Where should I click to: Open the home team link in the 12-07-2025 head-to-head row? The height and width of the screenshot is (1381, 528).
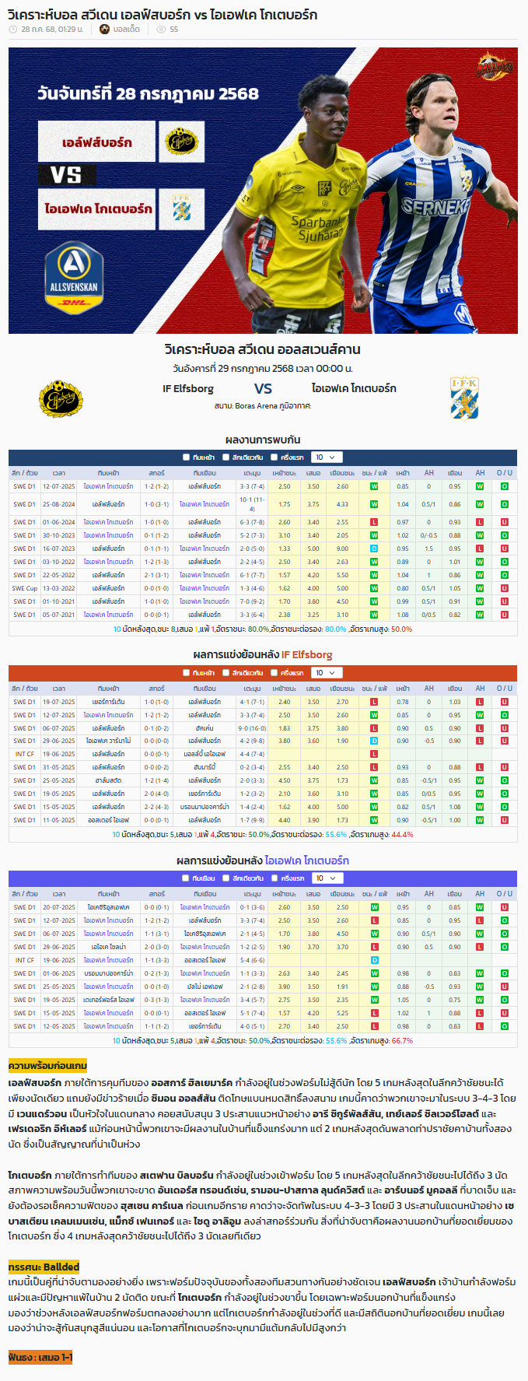109,486
